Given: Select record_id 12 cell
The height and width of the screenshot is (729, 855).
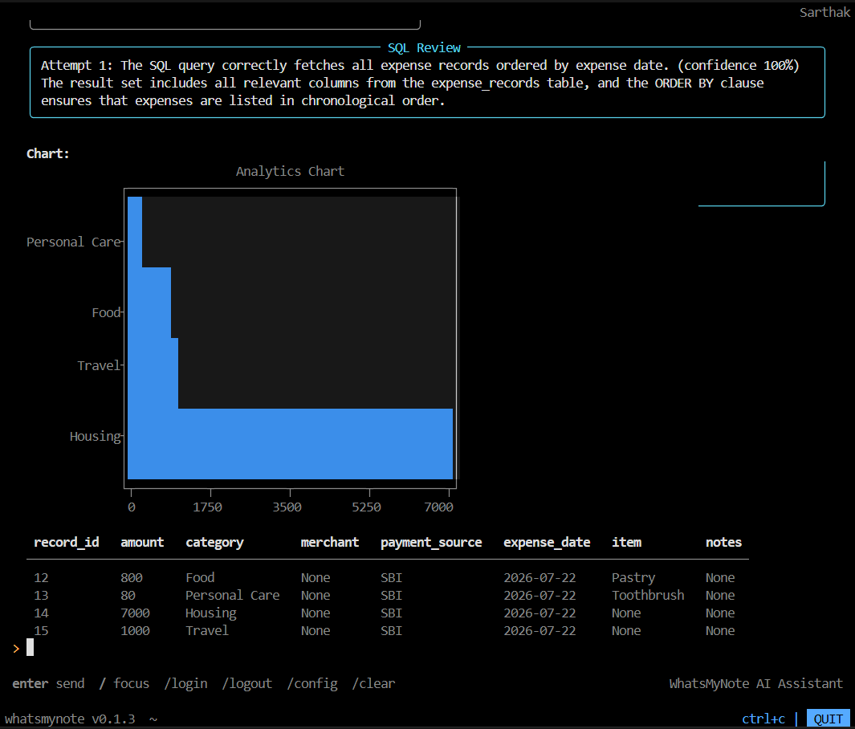Looking at the screenshot, I should coord(41,577).
